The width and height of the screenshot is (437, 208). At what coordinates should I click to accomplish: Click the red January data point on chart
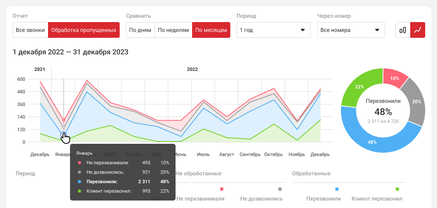(64, 120)
